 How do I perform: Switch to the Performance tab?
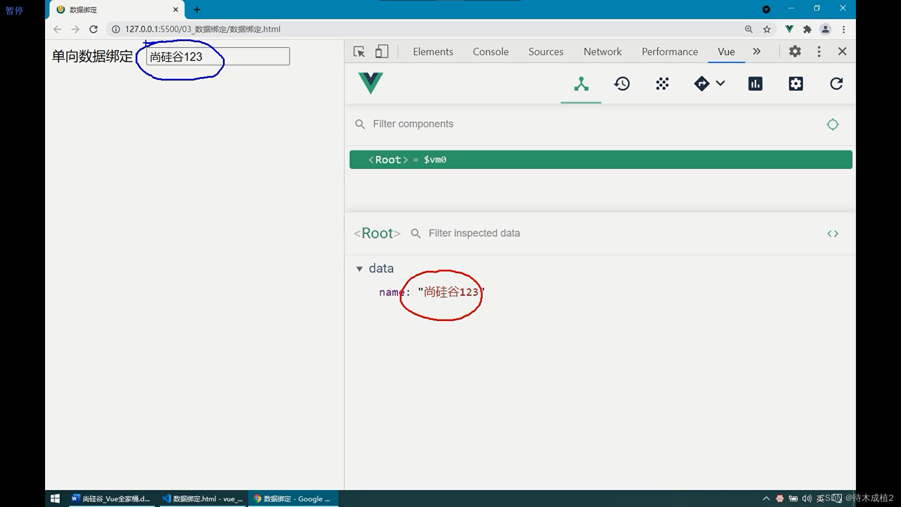[670, 52]
